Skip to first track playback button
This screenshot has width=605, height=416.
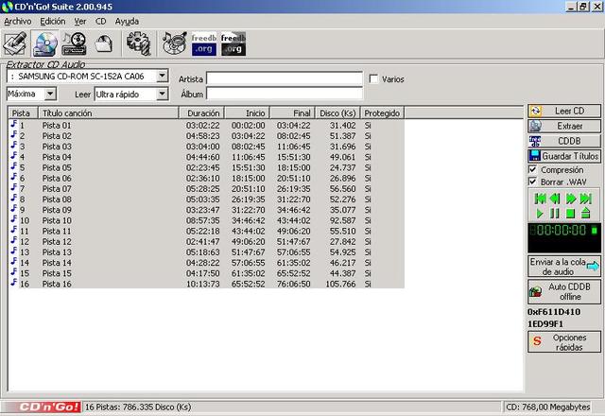coord(540,199)
